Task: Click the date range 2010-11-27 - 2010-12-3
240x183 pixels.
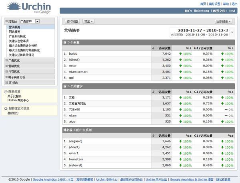Action: 203,30
